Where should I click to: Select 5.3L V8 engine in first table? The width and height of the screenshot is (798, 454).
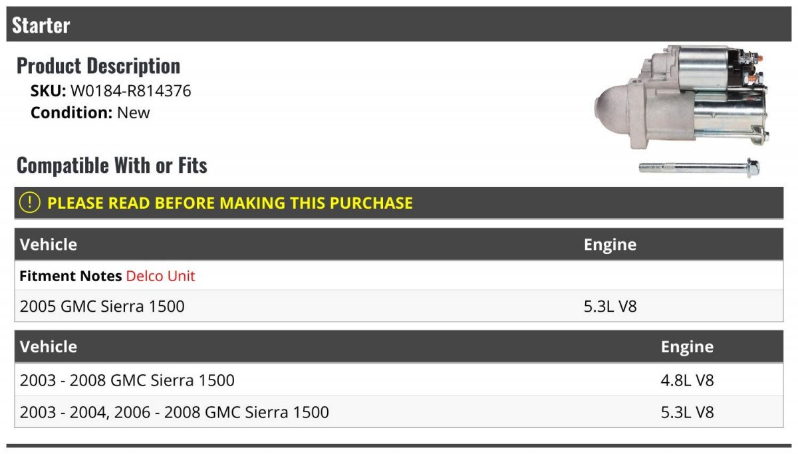pos(610,306)
